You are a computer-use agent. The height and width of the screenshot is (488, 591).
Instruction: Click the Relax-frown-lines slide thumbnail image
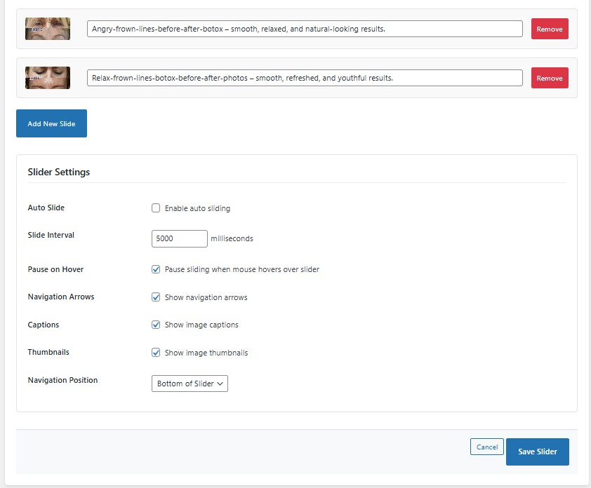[48, 78]
